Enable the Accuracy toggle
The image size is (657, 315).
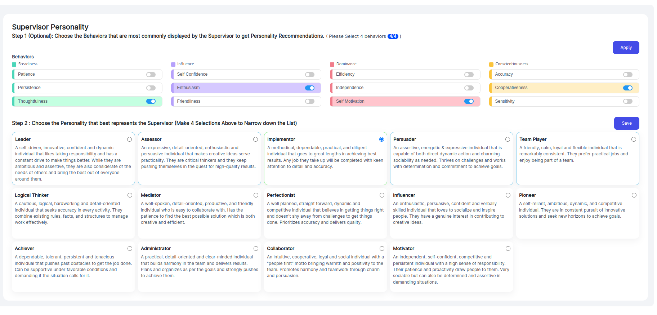click(x=628, y=75)
